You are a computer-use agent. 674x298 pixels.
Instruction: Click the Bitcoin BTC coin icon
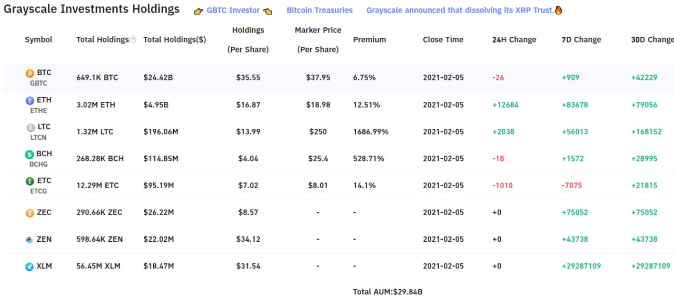pos(30,74)
